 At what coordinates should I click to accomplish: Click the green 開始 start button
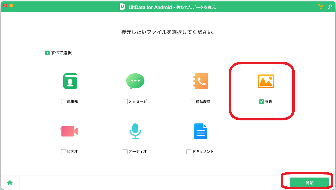click(x=310, y=182)
